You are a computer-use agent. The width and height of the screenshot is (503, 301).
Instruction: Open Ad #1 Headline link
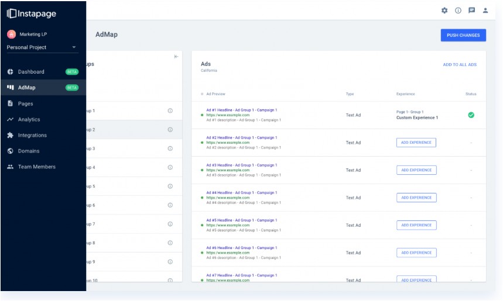click(242, 110)
